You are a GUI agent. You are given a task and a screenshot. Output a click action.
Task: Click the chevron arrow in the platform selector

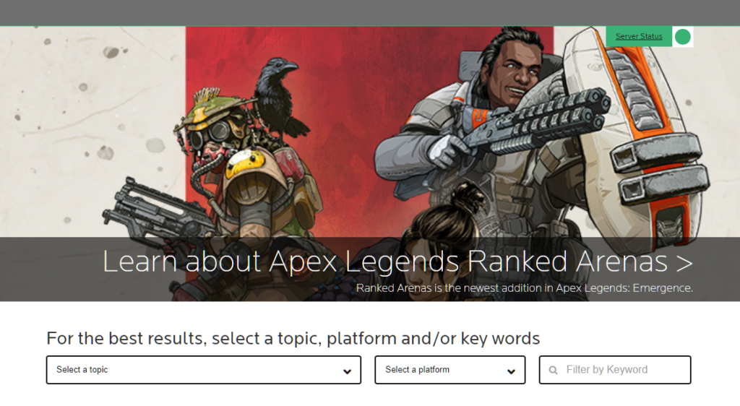(511, 371)
